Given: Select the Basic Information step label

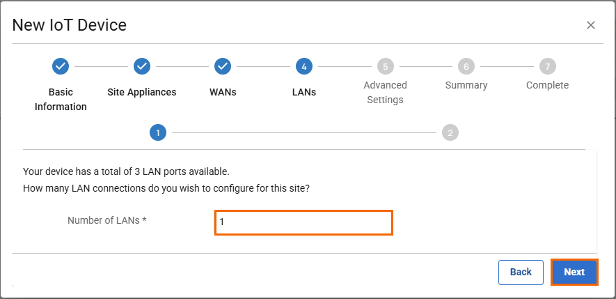Looking at the screenshot, I should (61, 99).
